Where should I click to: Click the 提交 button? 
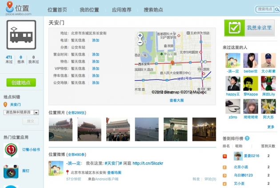coord(31,121)
